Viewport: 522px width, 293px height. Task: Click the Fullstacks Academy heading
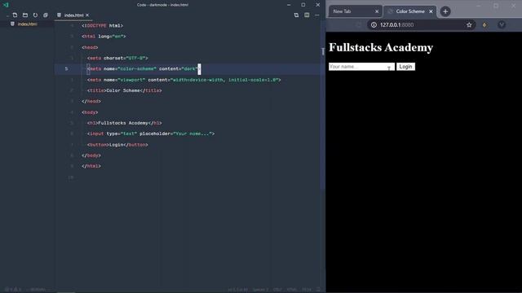381,47
